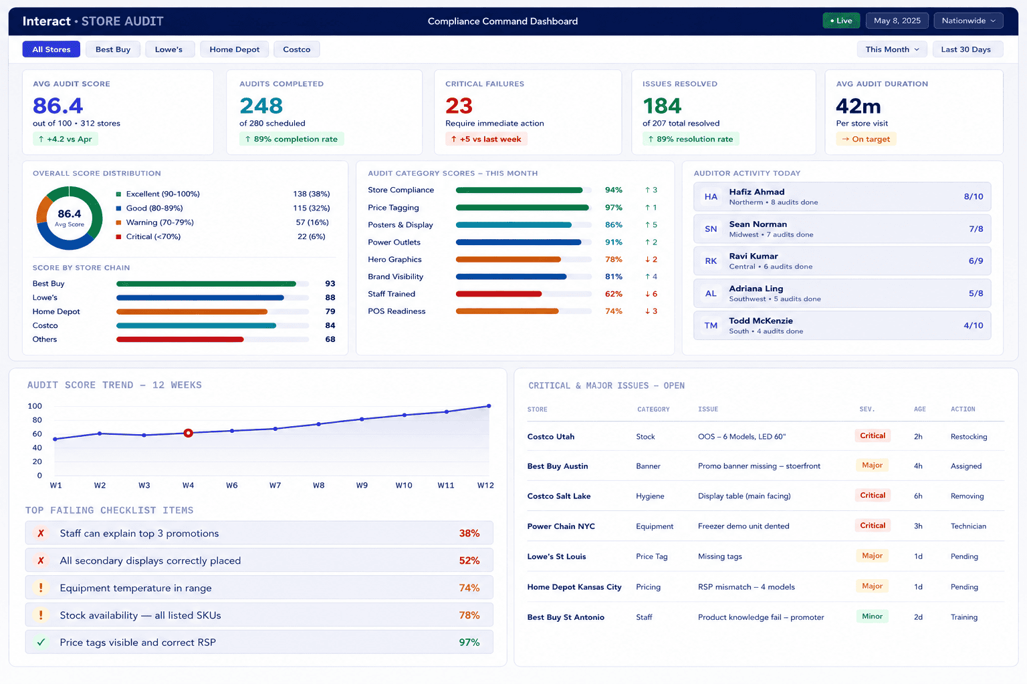The image size is (1027, 684).
Task: Open the Home Depot tab
Action: point(235,49)
